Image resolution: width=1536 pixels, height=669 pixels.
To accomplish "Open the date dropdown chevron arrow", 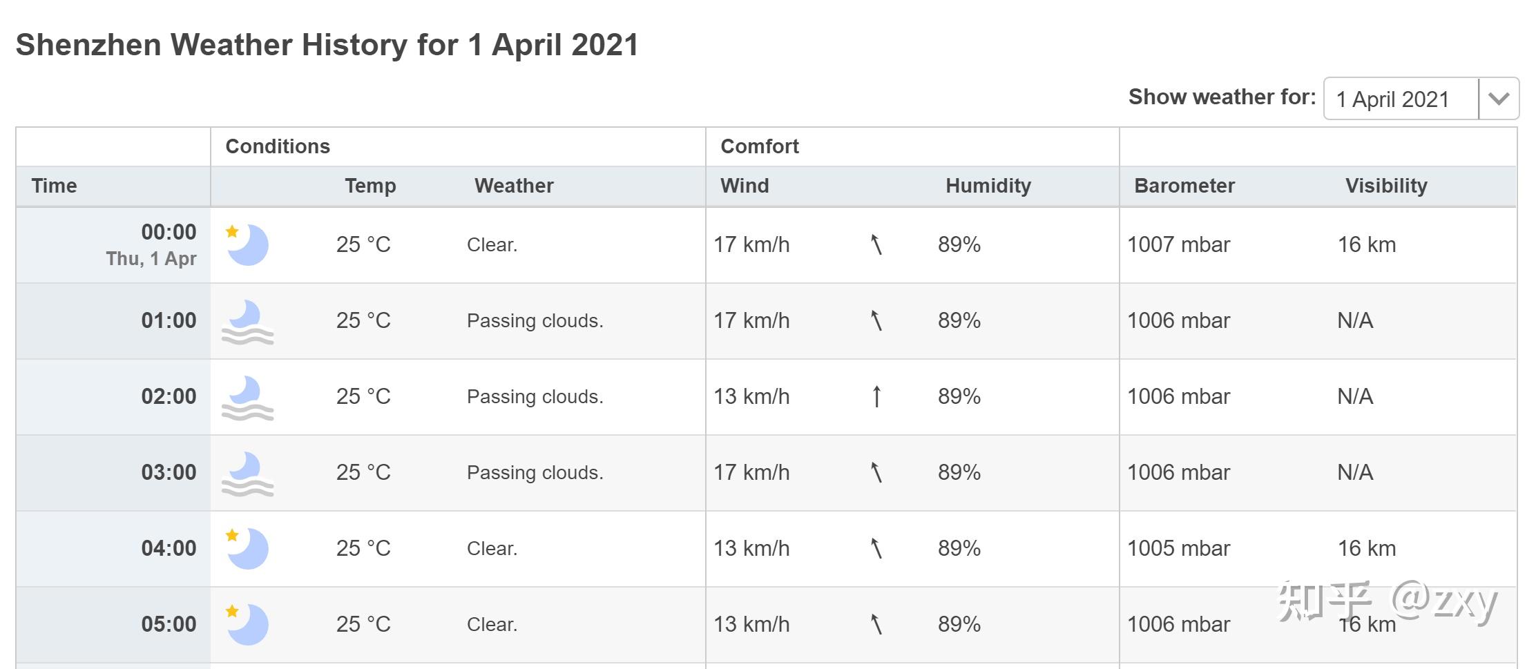I will pos(1499,99).
